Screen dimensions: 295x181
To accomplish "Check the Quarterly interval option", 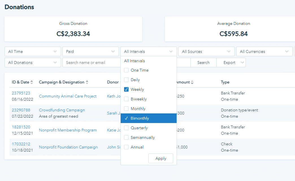I will point(126,128).
